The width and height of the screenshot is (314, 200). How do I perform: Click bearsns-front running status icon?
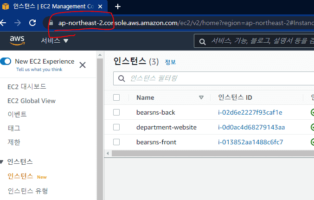(x=312, y=142)
